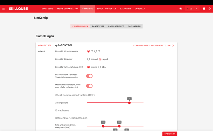Toggle EKG-Wellenform-Parameter presets switch
This screenshot has width=213, height=137.
pyautogui.click(x=89, y=76)
